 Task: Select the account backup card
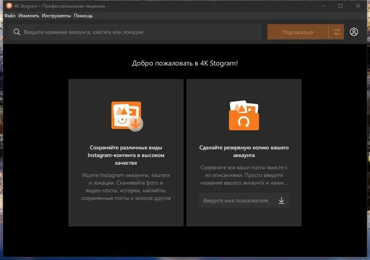pyautogui.click(x=244, y=153)
